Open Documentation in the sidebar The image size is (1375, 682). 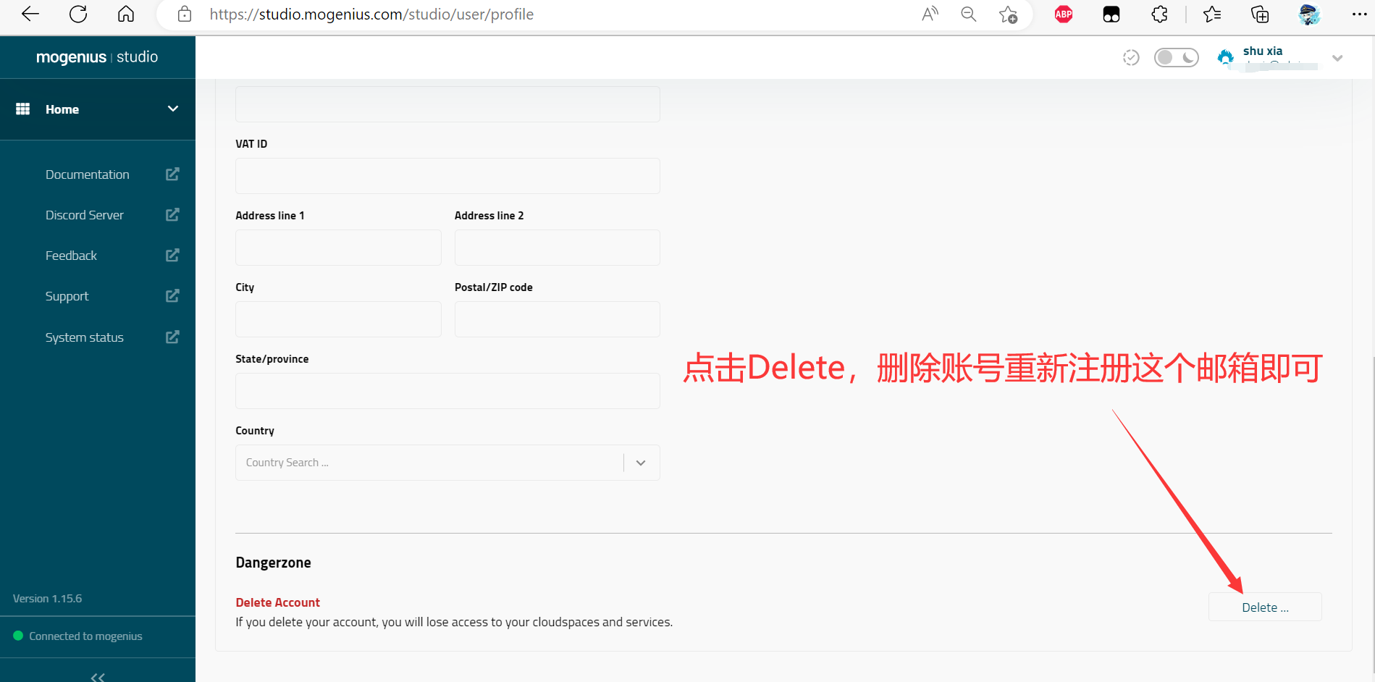coord(88,174)
